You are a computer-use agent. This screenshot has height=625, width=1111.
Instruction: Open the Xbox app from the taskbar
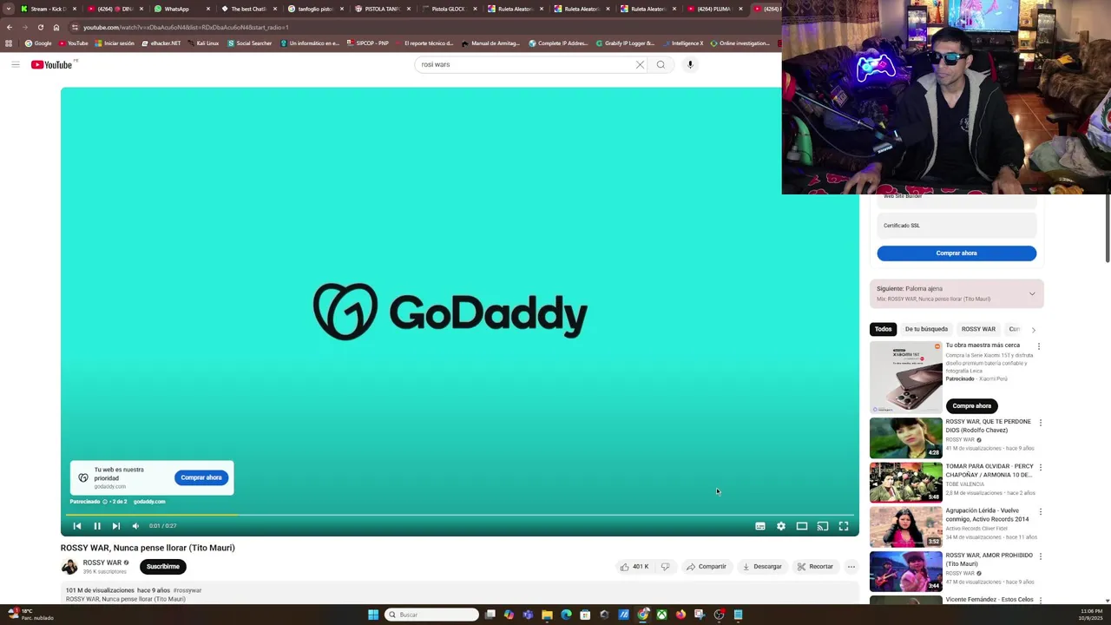tap(661, 615)
